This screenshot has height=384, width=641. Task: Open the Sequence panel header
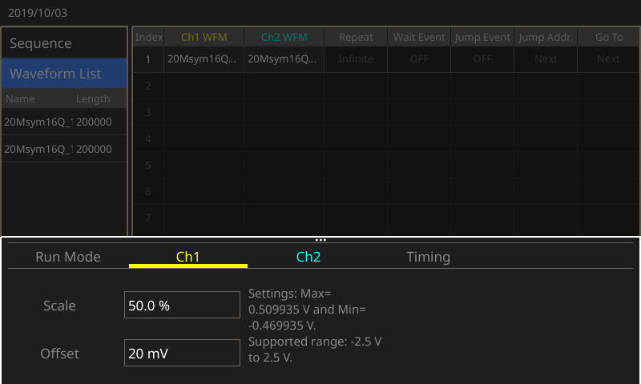(x=64, y=43)
